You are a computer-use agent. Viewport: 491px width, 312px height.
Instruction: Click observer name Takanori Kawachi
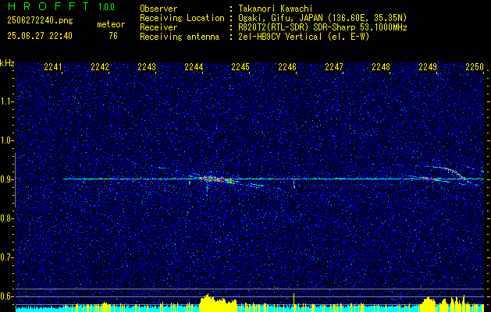(x=276, y=9)
